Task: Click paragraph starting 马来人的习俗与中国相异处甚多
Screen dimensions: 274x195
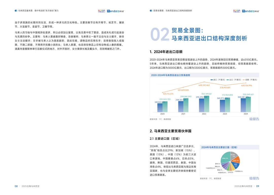Action: (69, 41)
